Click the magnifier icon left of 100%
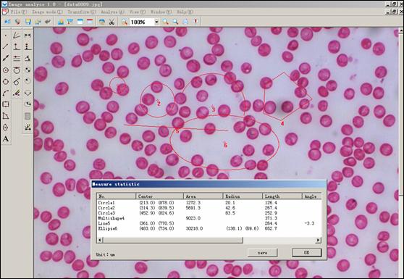The height and width of the screenshot is (279, 404). (x=125, y=22)
